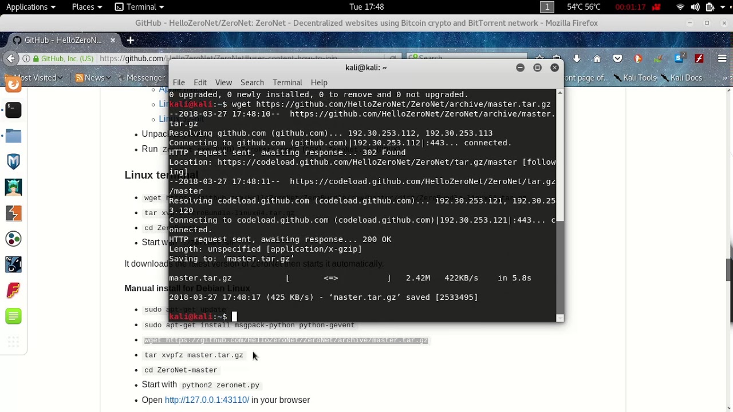Stop the screen recording indicator
Screen dimensions: 733x412
click(x=656, y=7)
